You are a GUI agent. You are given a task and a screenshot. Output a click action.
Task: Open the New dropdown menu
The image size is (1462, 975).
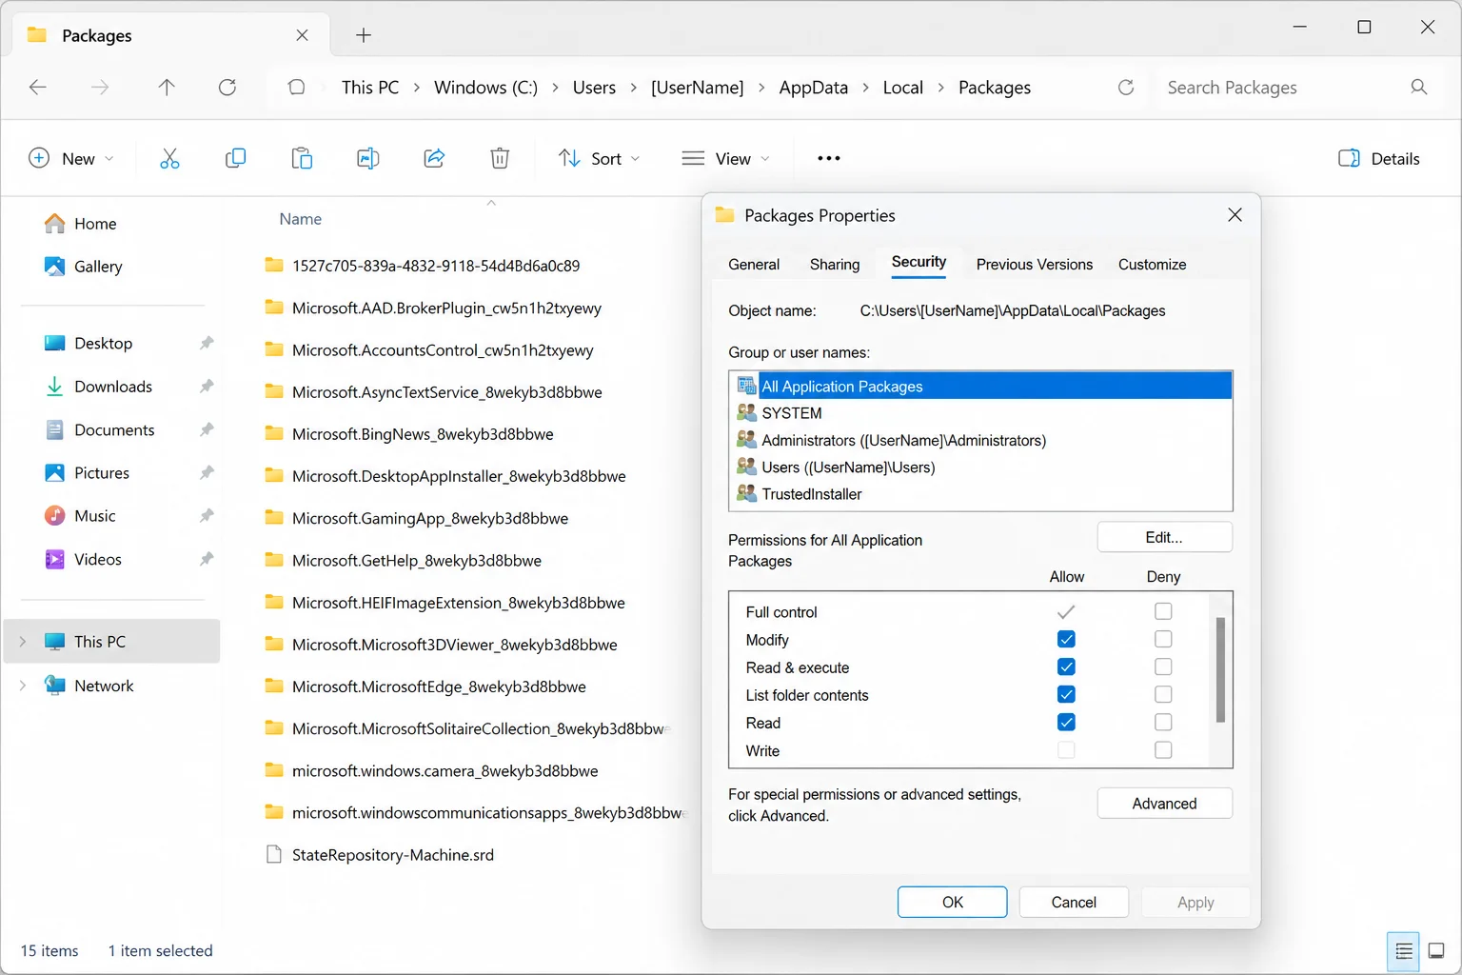click(71, 159)
